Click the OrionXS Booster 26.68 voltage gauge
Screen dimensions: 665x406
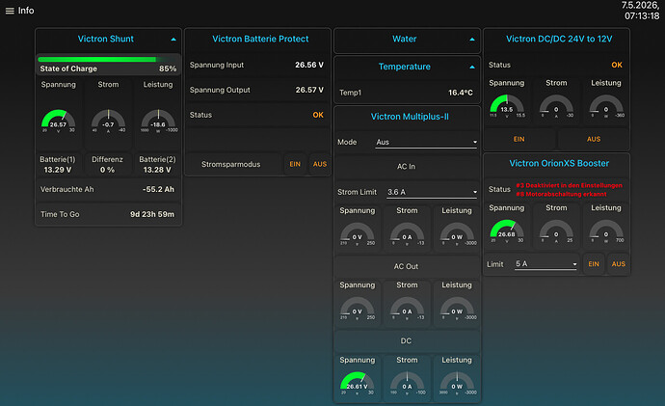[x=506, y=231]
